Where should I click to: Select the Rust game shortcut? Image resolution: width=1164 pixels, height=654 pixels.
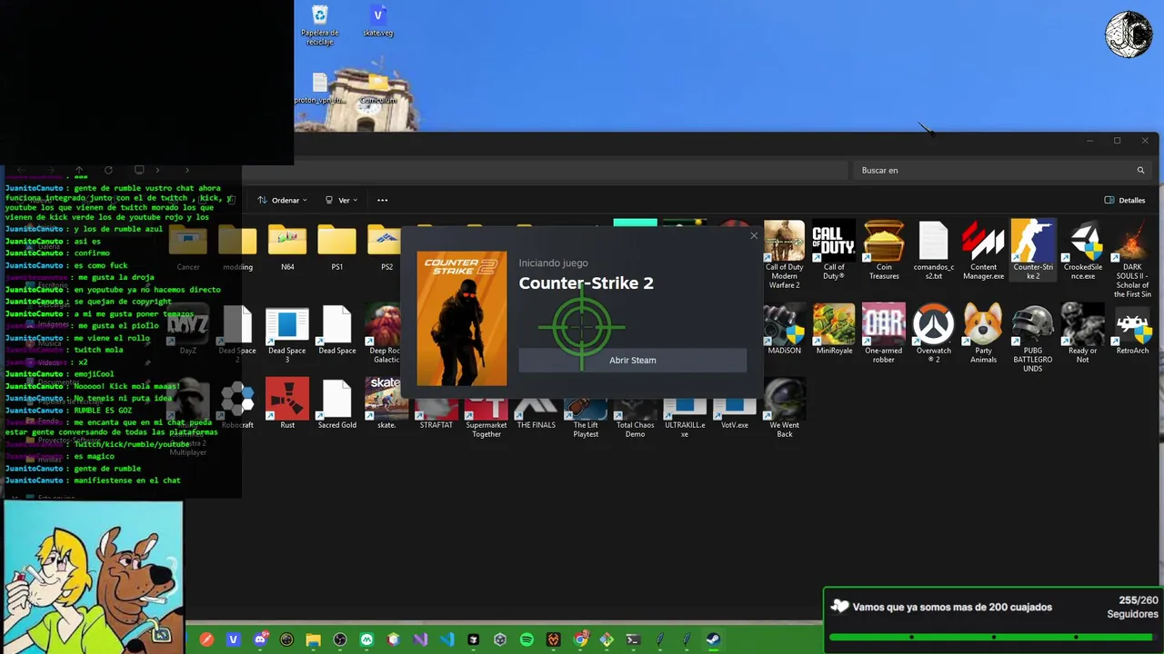coord(287,404)
